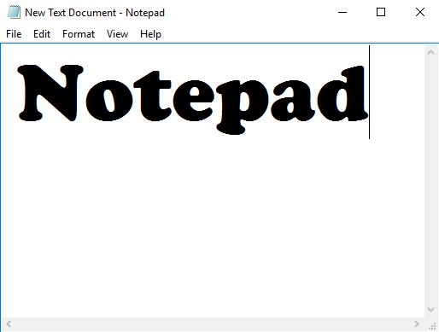This screenshot has width=439, height=332.
Task: Close the Notepad window
Action: (420, 12)
